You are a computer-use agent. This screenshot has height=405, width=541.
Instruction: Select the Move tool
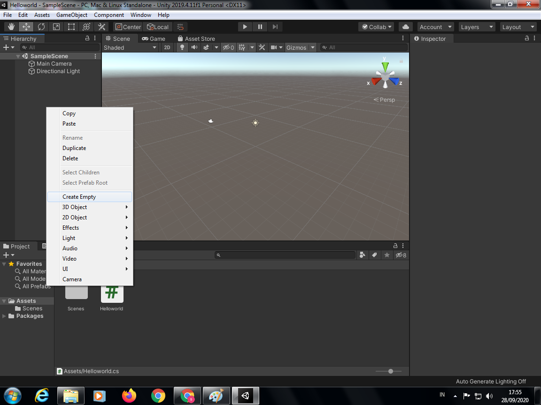pos(26,27)
